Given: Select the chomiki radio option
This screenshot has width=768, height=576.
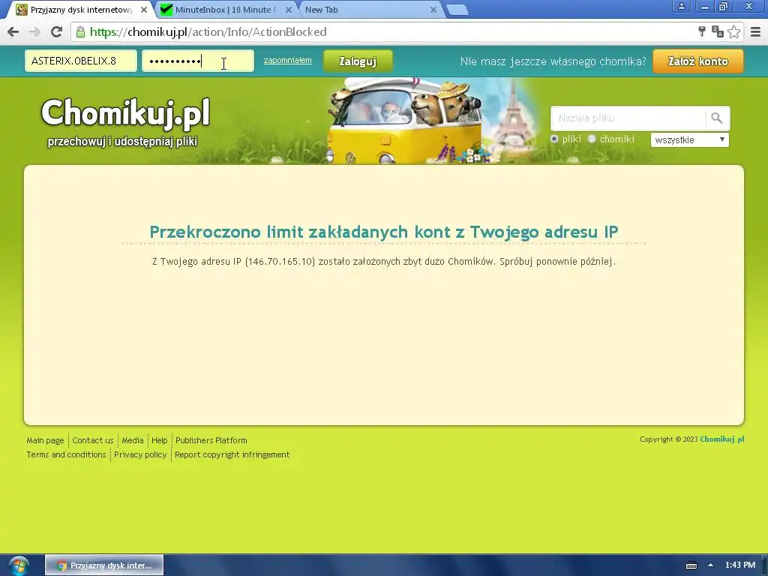Looking at the screenshot, I should (x=592, y=139).
